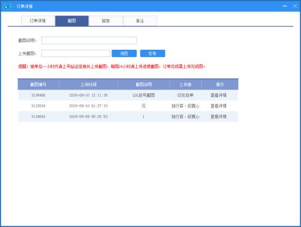Minimize the 订单详情 window
Screen dimensions: 301x227
coord(285,6)
